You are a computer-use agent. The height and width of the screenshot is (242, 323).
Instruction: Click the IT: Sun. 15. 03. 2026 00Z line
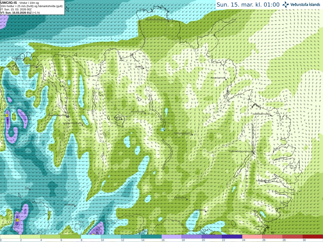coord(16,9)
